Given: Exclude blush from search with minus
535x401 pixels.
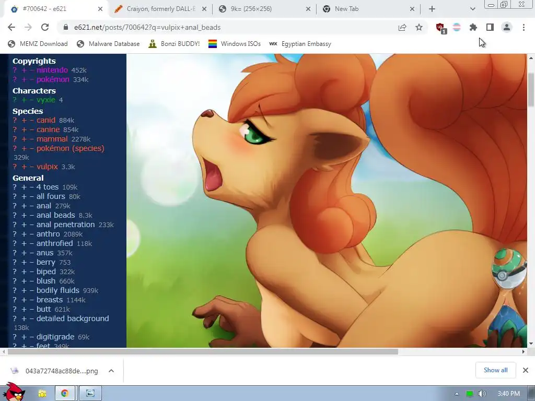Looking at the screenshot, I should pyautogui.click(x=32, y=281).
